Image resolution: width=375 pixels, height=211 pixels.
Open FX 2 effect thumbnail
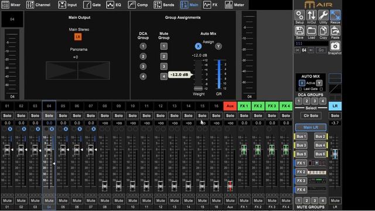(316, 172)
